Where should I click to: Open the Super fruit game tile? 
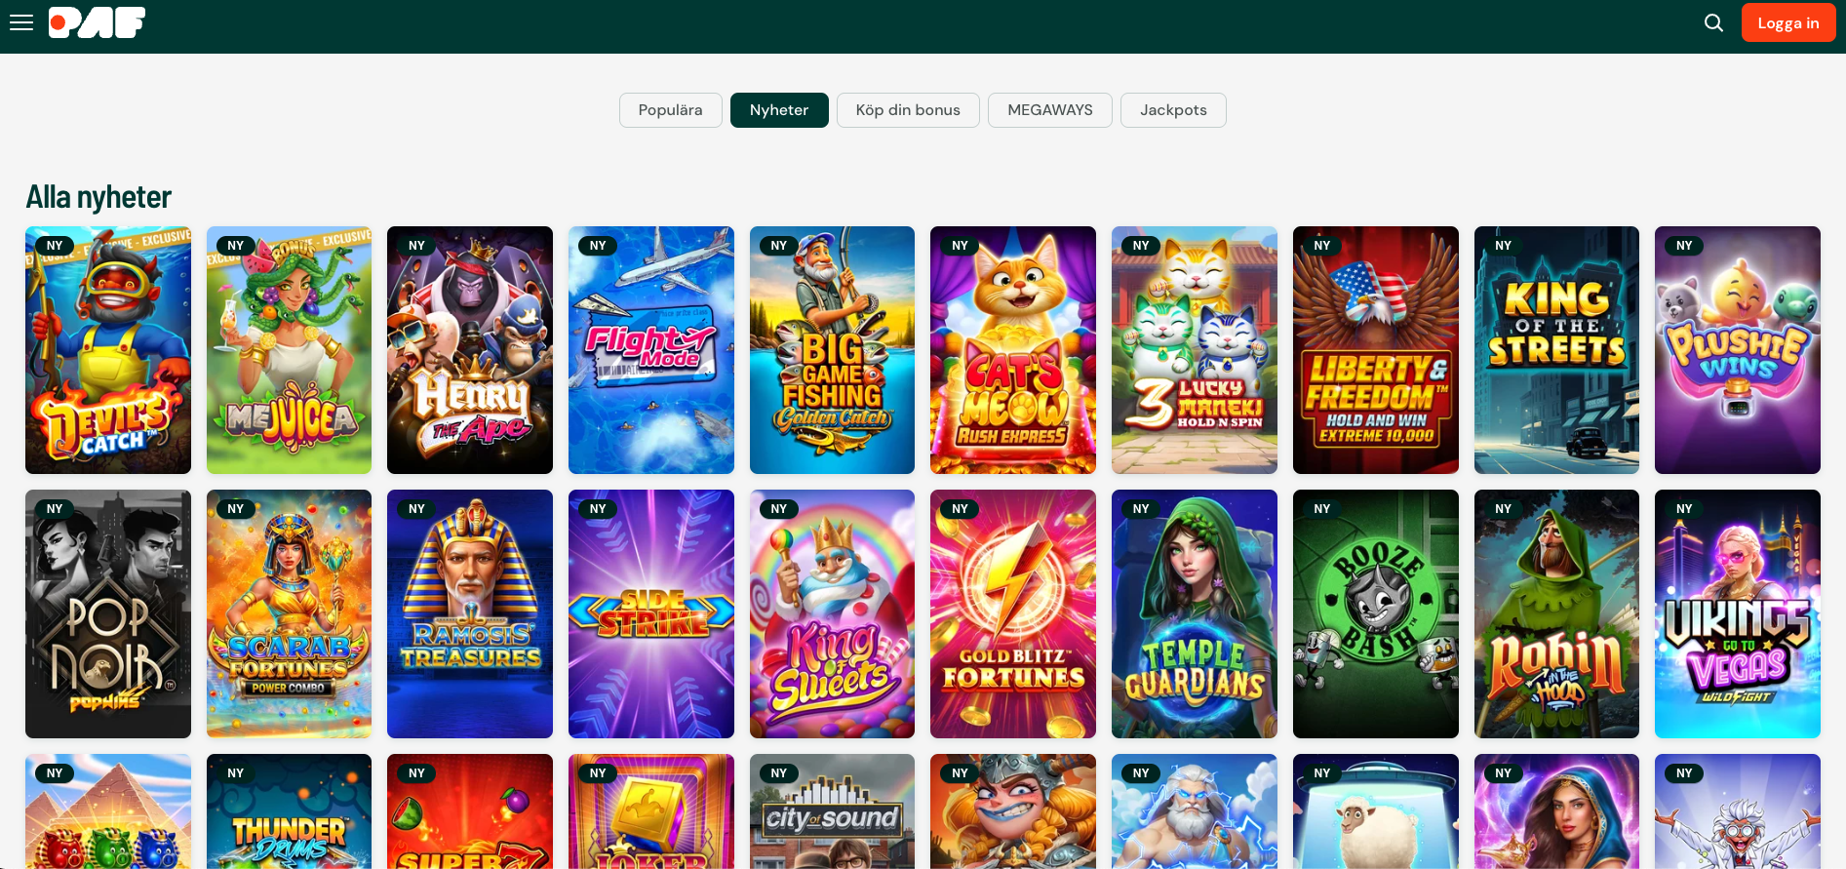pyautogui.click(x=470, y=811)
